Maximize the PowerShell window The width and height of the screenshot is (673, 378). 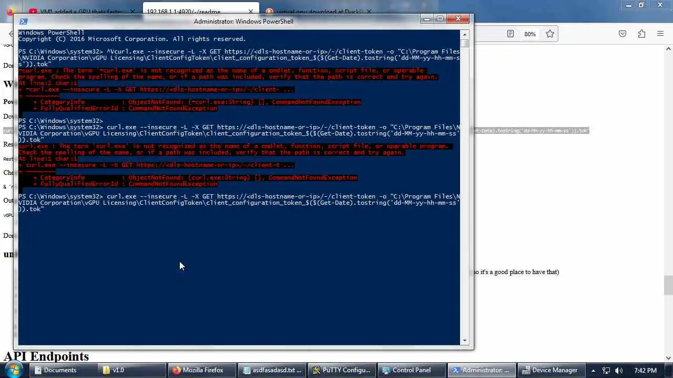[440, 19]
